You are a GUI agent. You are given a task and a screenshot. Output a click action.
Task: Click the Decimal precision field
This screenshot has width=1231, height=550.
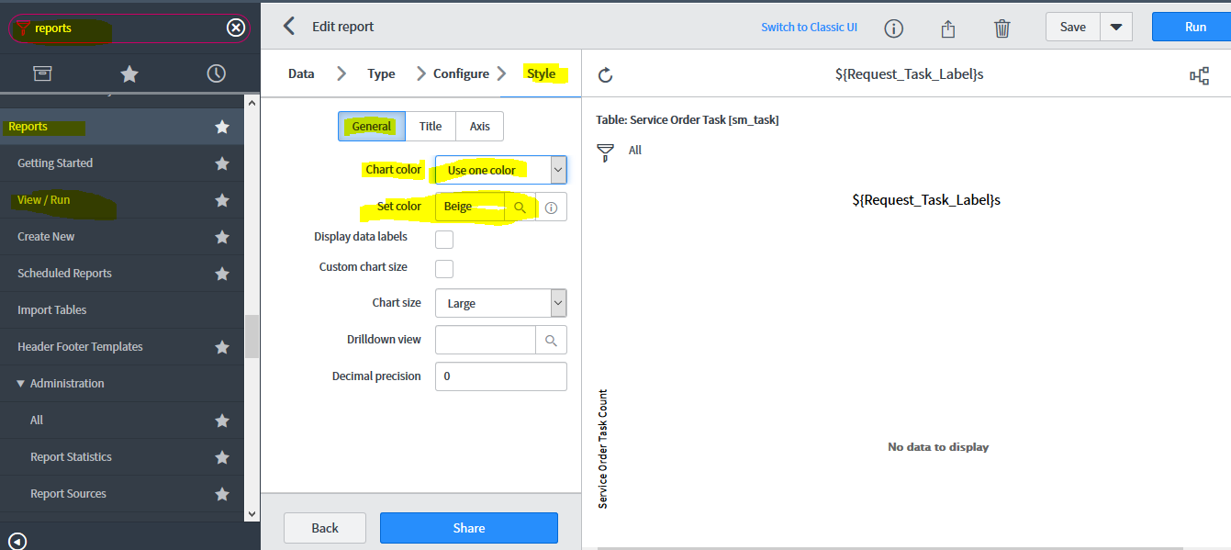[x=501, y=376]
